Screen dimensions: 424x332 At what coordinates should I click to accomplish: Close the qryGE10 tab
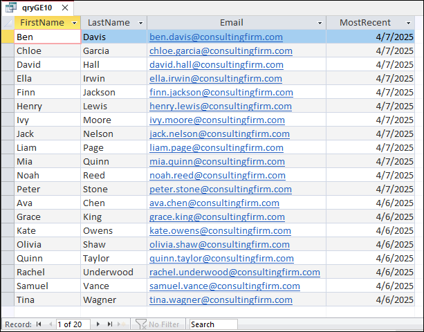pos(65,8)
